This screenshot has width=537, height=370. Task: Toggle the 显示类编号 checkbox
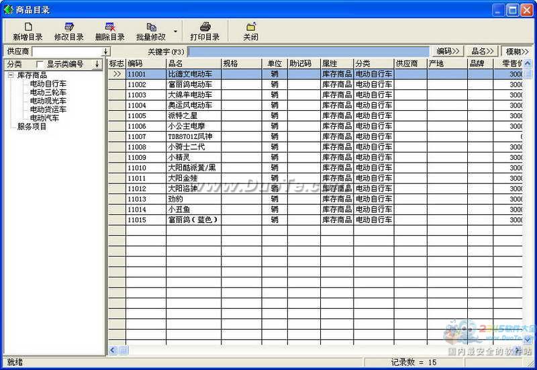(x=40, y=64)
